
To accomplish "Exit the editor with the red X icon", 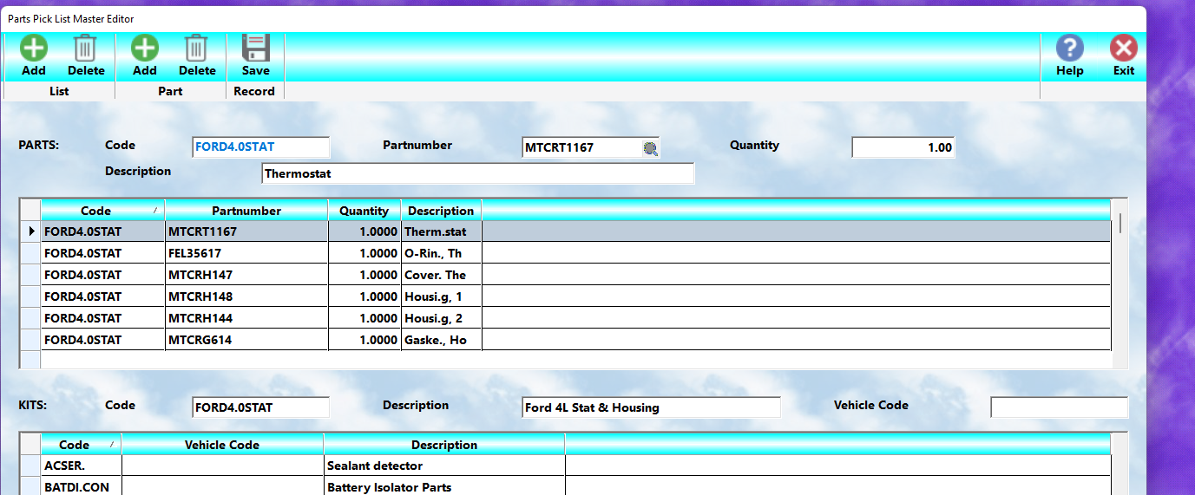I will point(1124,48).
